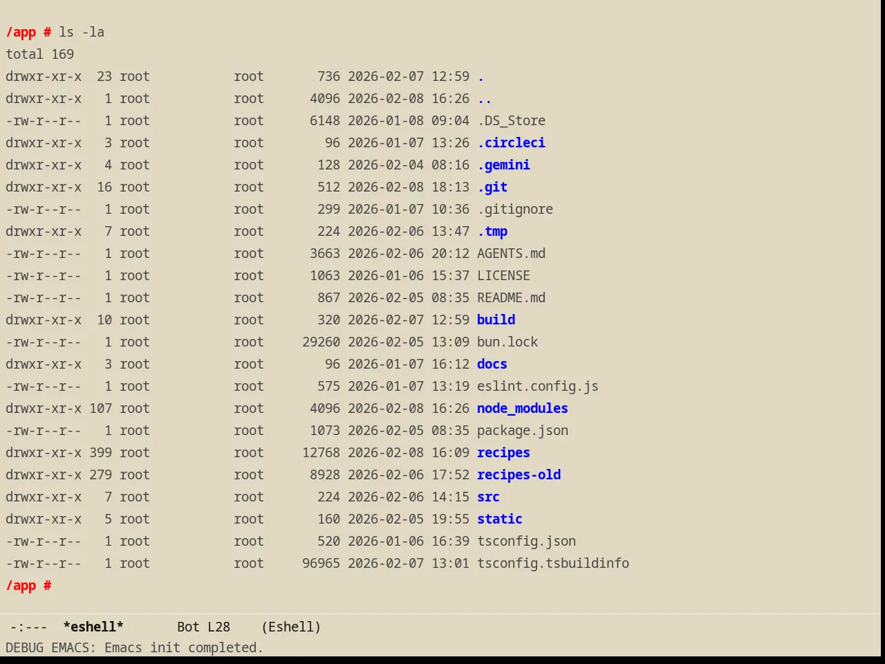This screenshot has width=885, height=664.
Task: Click the size 96965 of tsconfig.tsbuildinfo
Action: coord(321,563)
